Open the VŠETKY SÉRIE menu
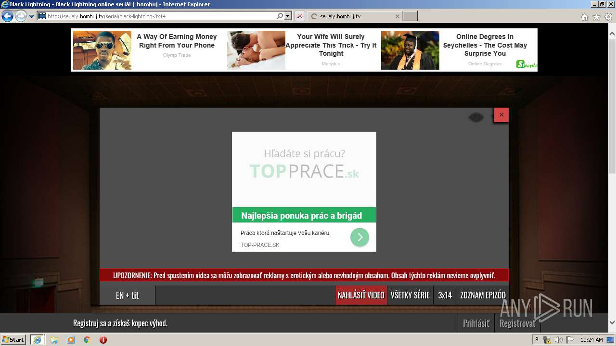The image size is (616, 346). (x=410, y=295)
